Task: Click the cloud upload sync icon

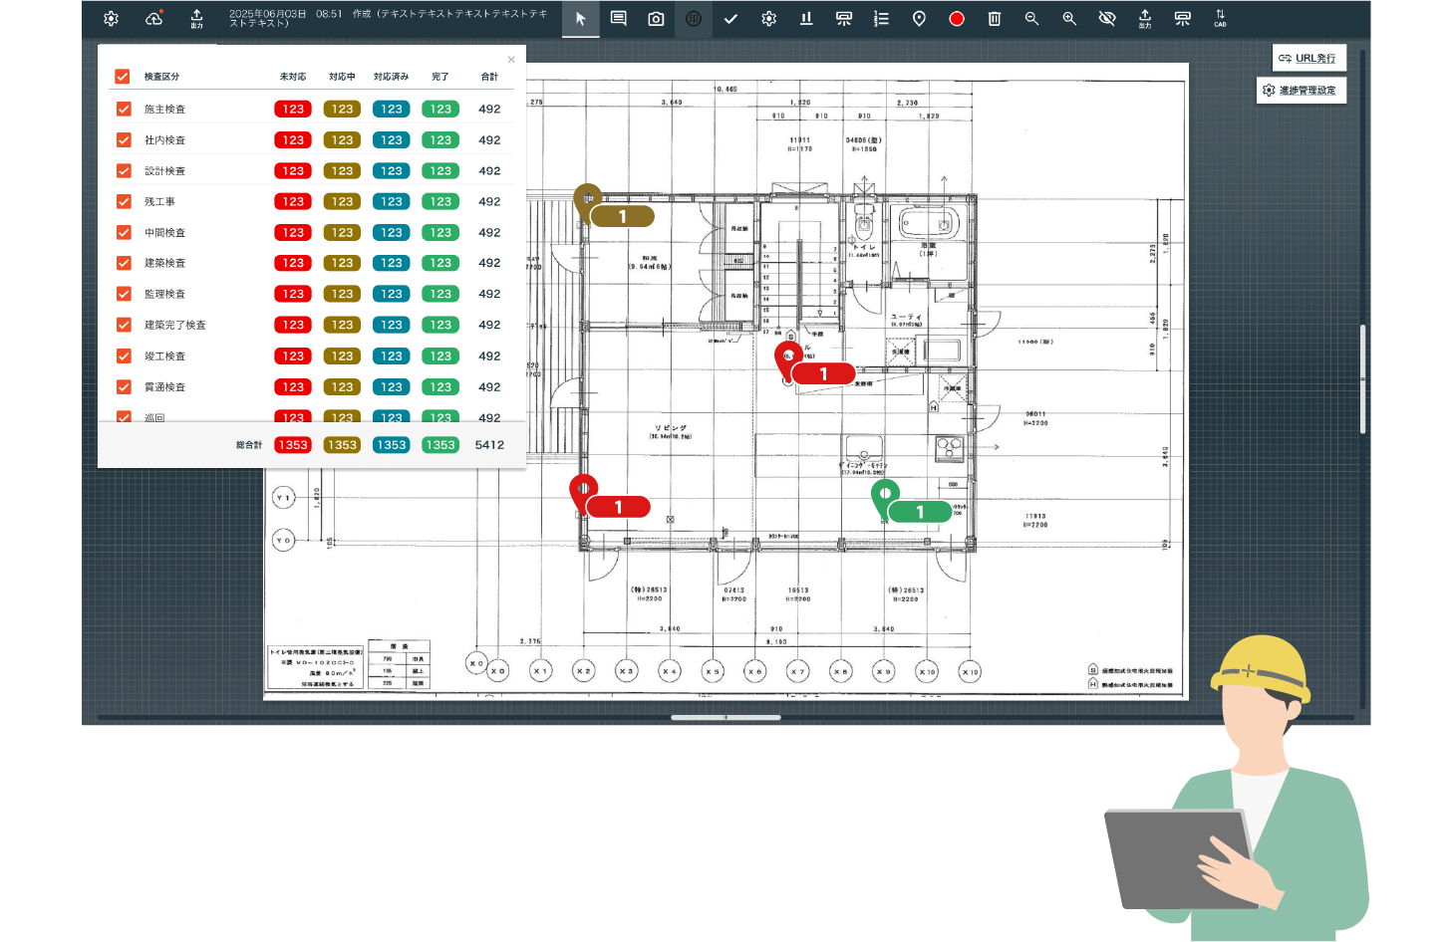Action: tap(154, 19)
